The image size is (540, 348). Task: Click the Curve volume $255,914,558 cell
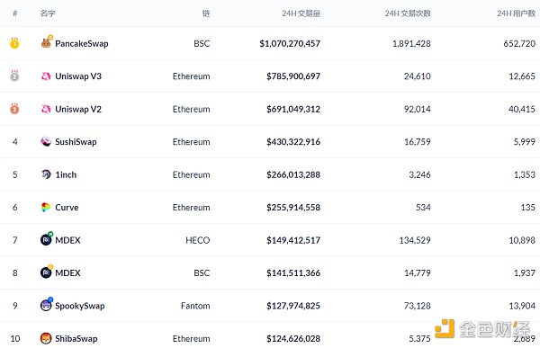[x=293, y=208]
